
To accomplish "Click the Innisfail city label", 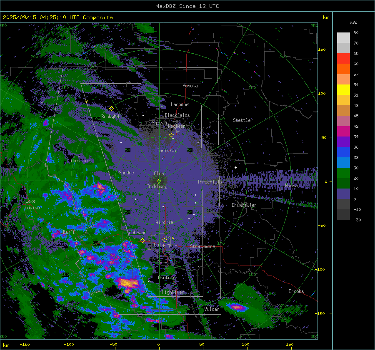I will (168, 151).
